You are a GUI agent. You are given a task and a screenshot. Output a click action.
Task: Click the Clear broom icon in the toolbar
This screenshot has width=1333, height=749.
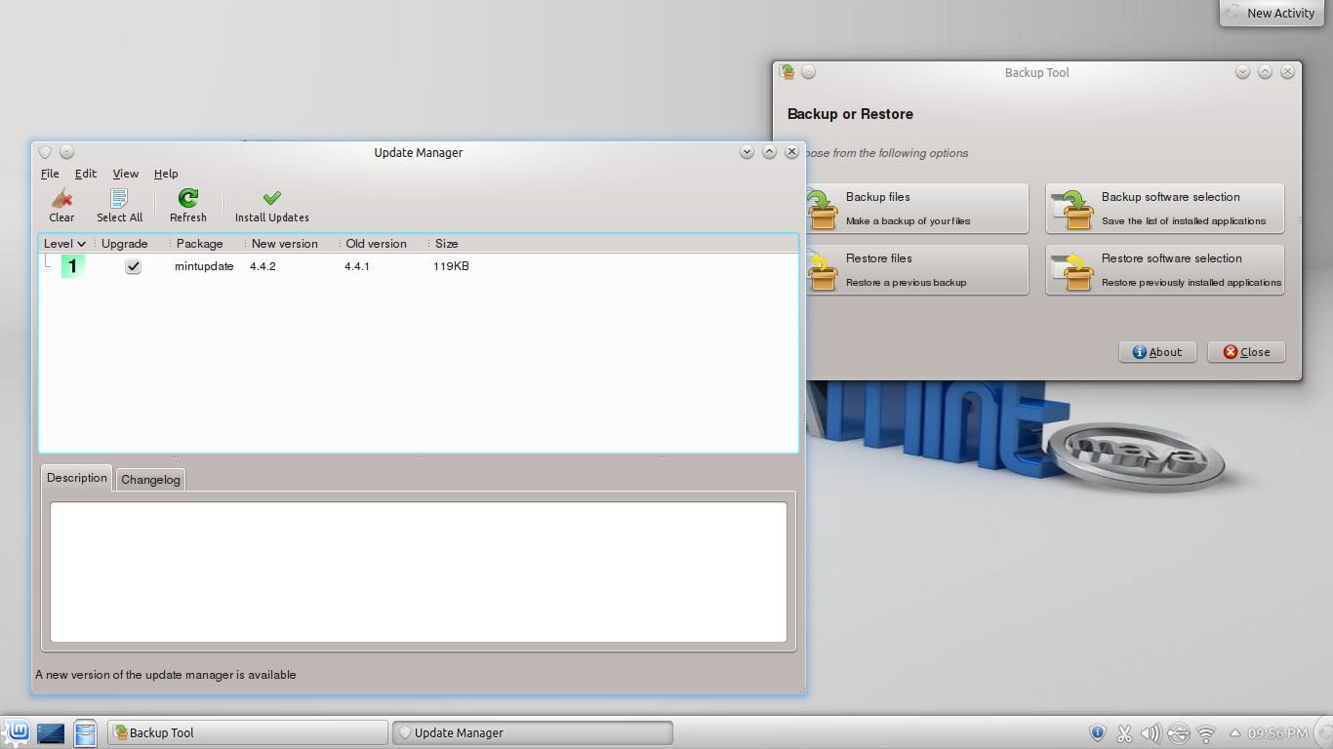tap(61, 198)
